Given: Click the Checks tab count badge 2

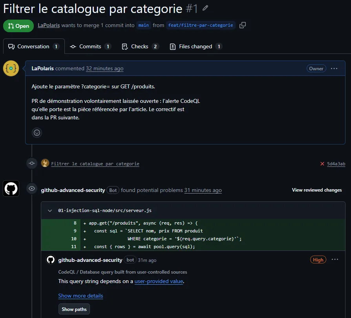Looking at the screenshot, I should pos(155,47).
